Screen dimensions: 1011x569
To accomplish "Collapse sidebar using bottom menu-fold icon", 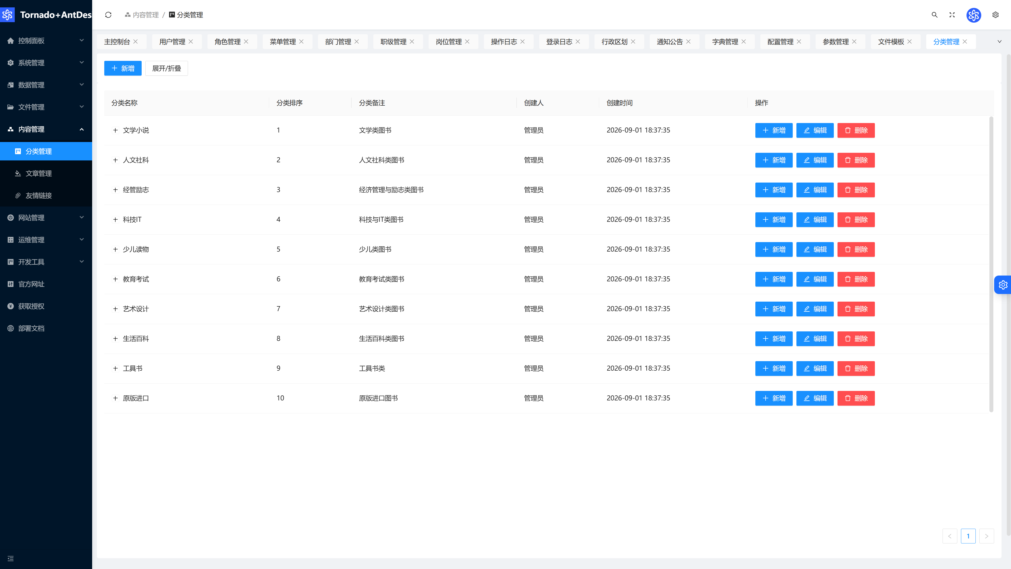I will pyautogui.click(x=11, y=558).
